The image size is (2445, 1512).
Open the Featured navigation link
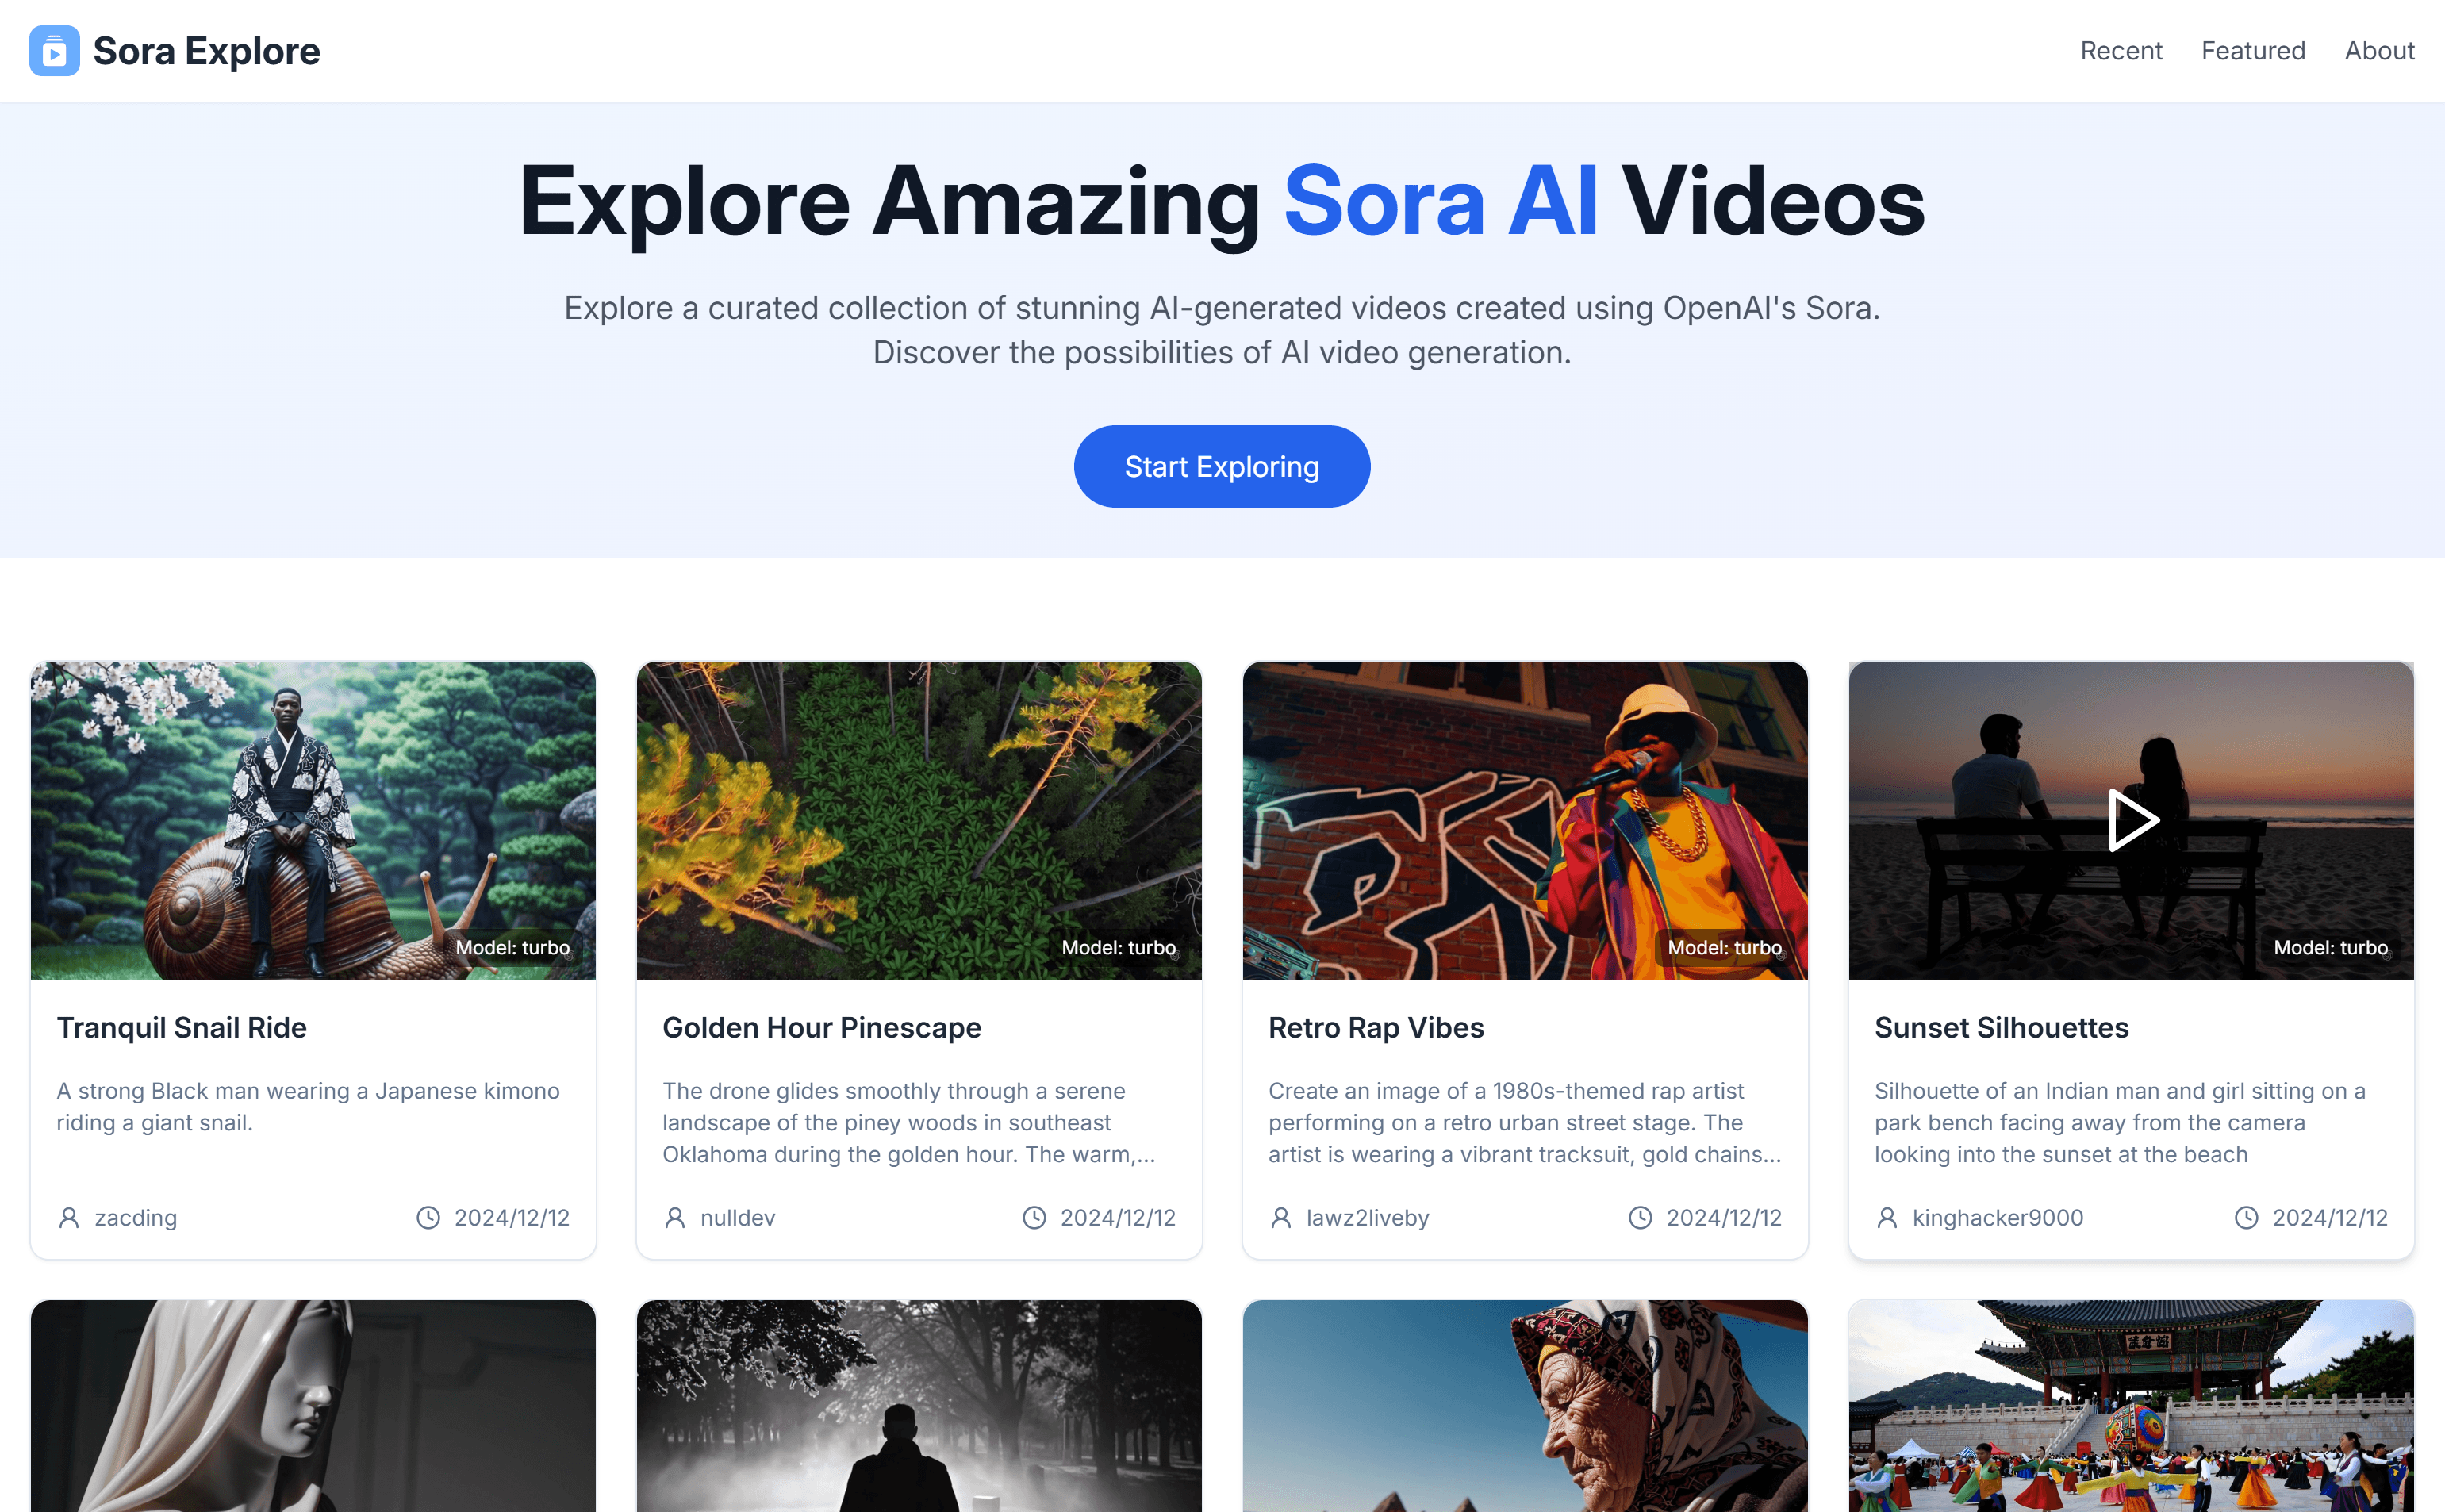click(2252, 51)
